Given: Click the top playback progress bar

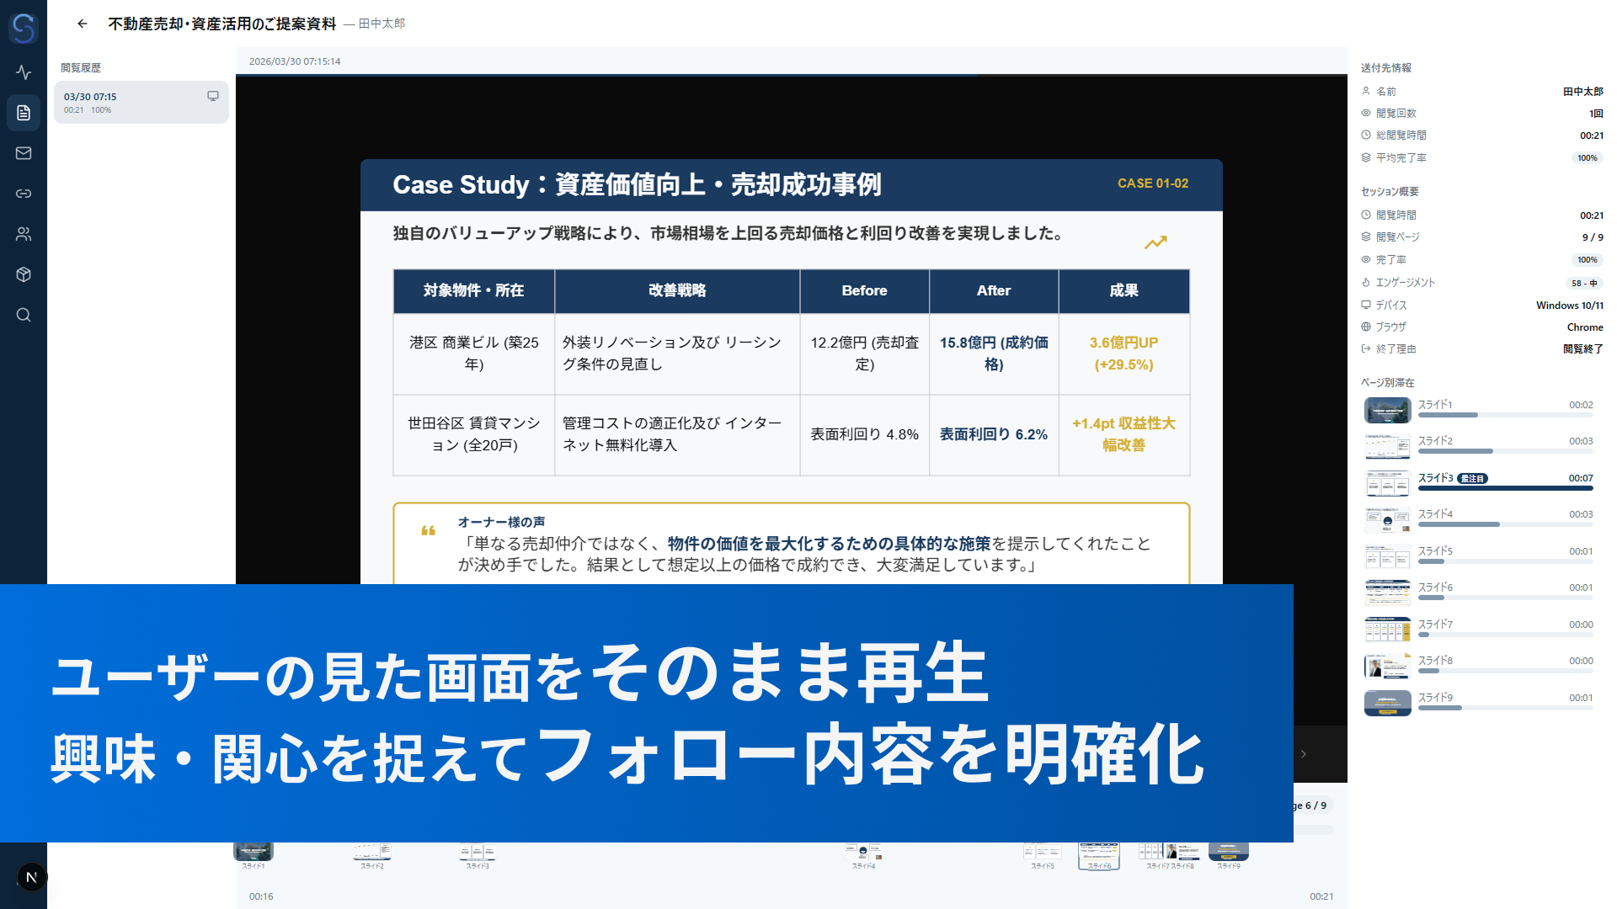Looking at the screenshot, I should (x=791, y=75).
